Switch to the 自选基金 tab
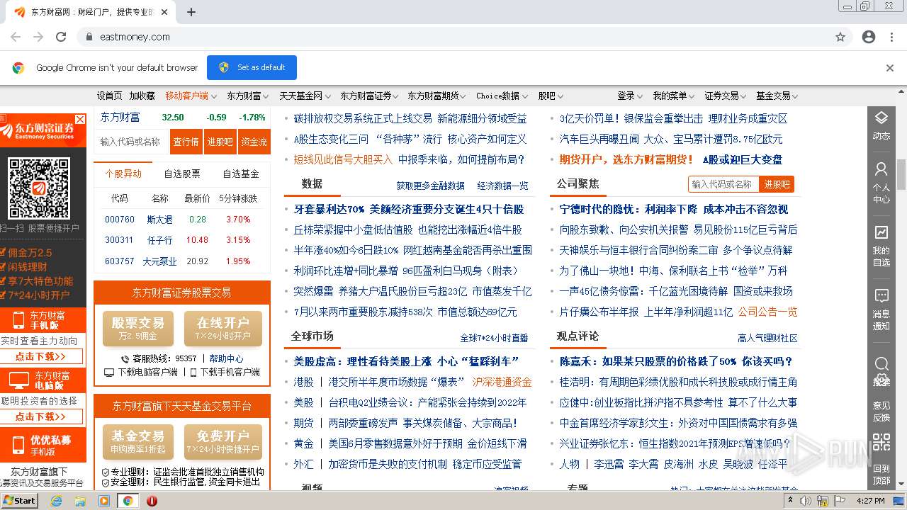Viewport: 907px width, 510px height. 241,174
